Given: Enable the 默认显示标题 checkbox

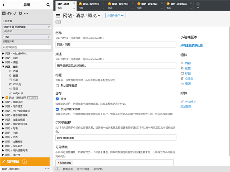Looking at the screenshot, I should [x=57, y=86].
